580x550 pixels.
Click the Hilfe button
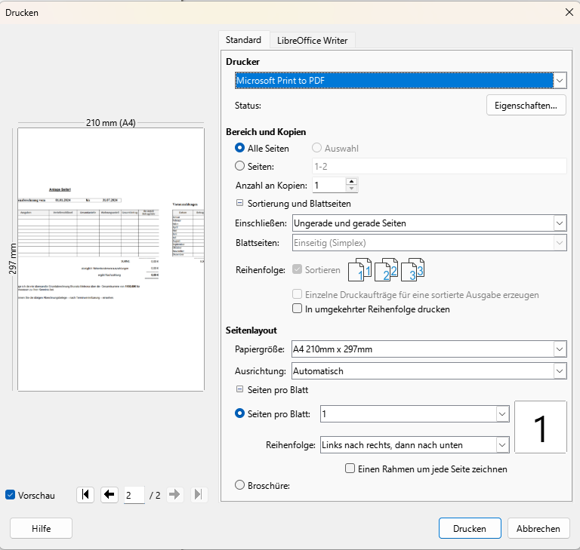41,529
